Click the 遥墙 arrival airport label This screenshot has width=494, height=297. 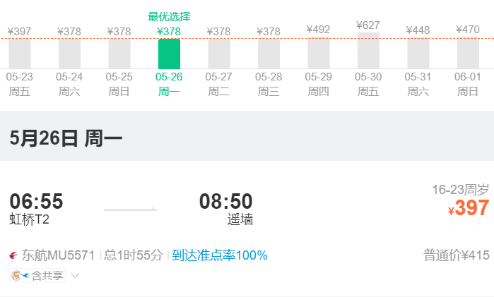pyautogui.click(x=240, y=219)
